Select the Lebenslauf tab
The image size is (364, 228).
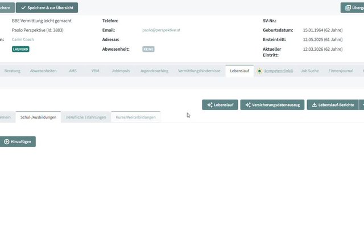click(x=239, y=71)
